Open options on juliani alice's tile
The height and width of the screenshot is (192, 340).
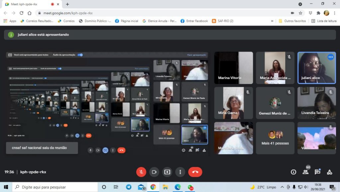330,57
